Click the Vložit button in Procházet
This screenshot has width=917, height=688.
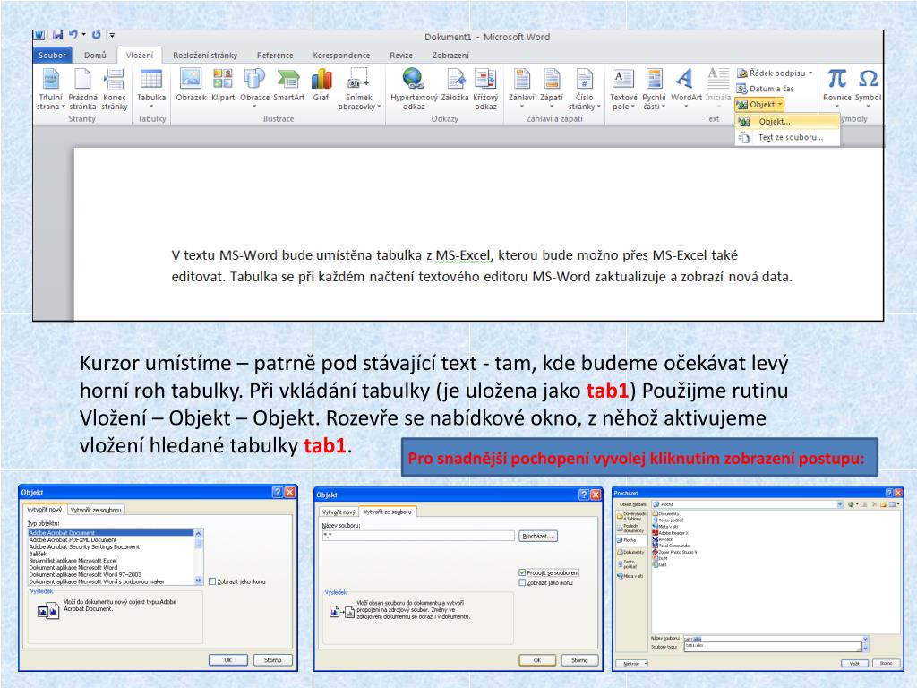tap(854, 664)
